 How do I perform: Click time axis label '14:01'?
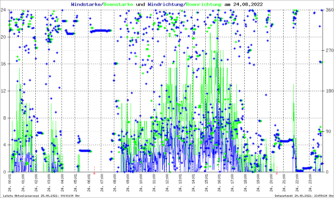(x=193, y=179)
